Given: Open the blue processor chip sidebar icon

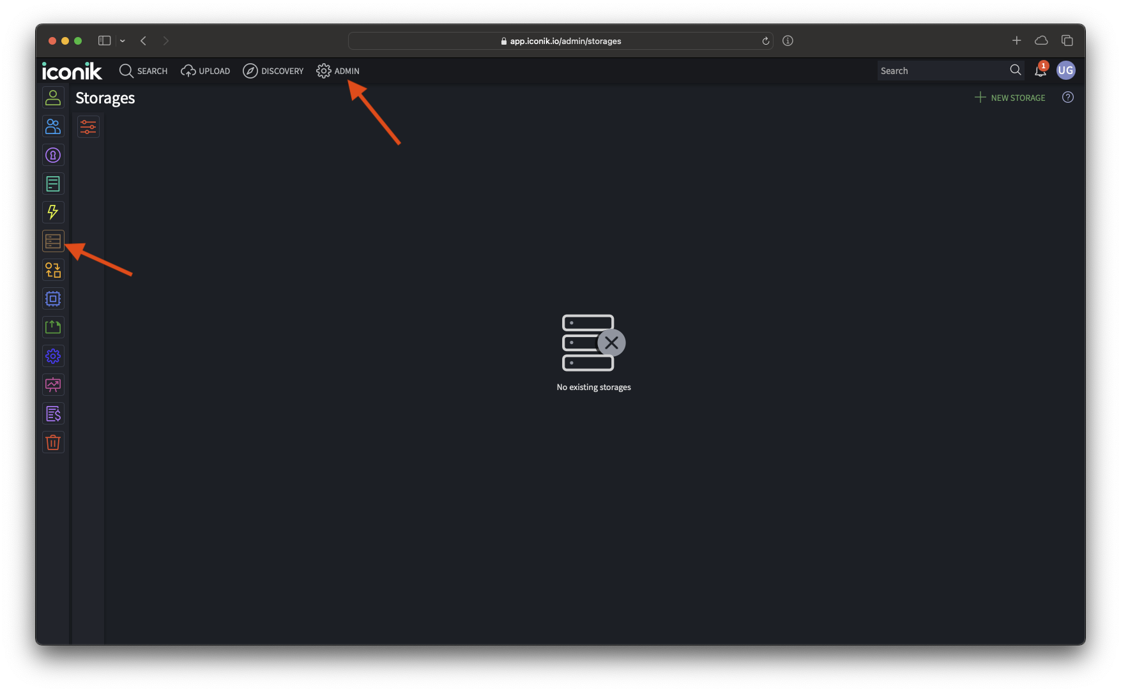Looking at the screenshot, I should [53, 299].
